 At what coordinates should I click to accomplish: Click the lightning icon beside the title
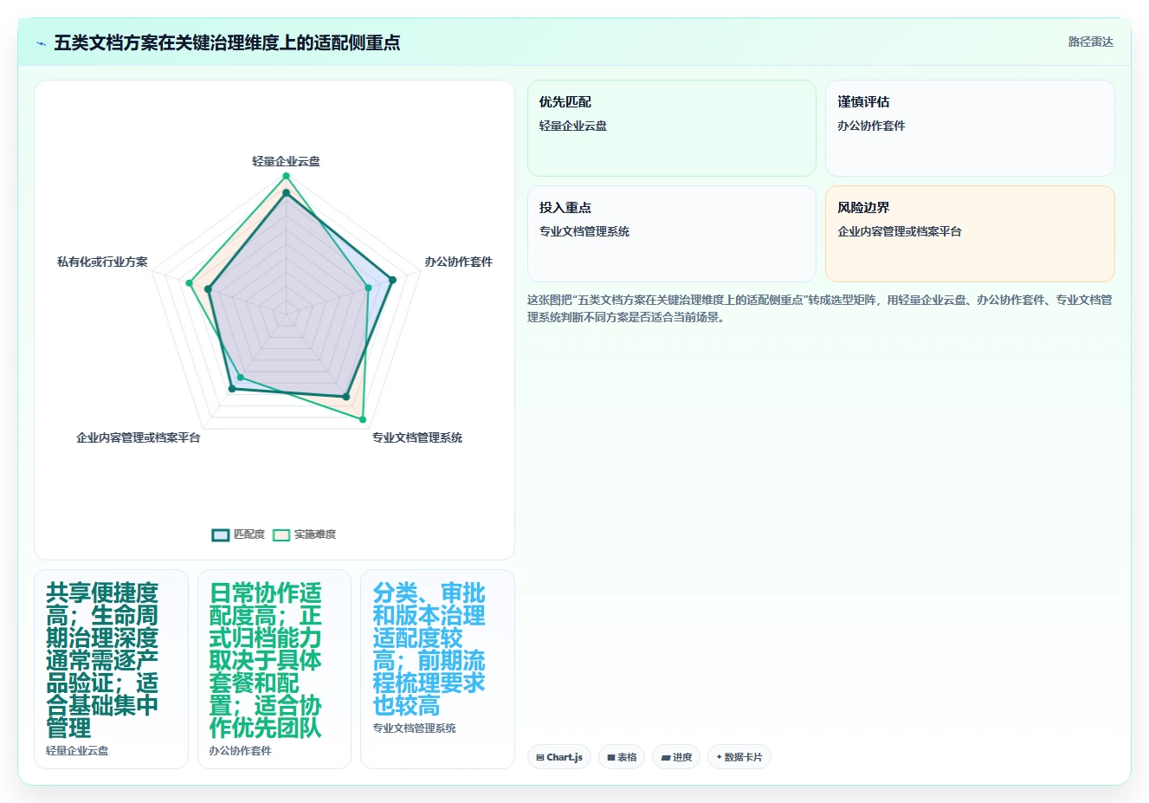click(x=41, y=42)
